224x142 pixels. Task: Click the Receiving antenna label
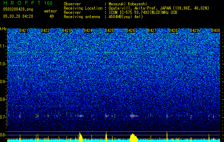[x=82, y=17]
